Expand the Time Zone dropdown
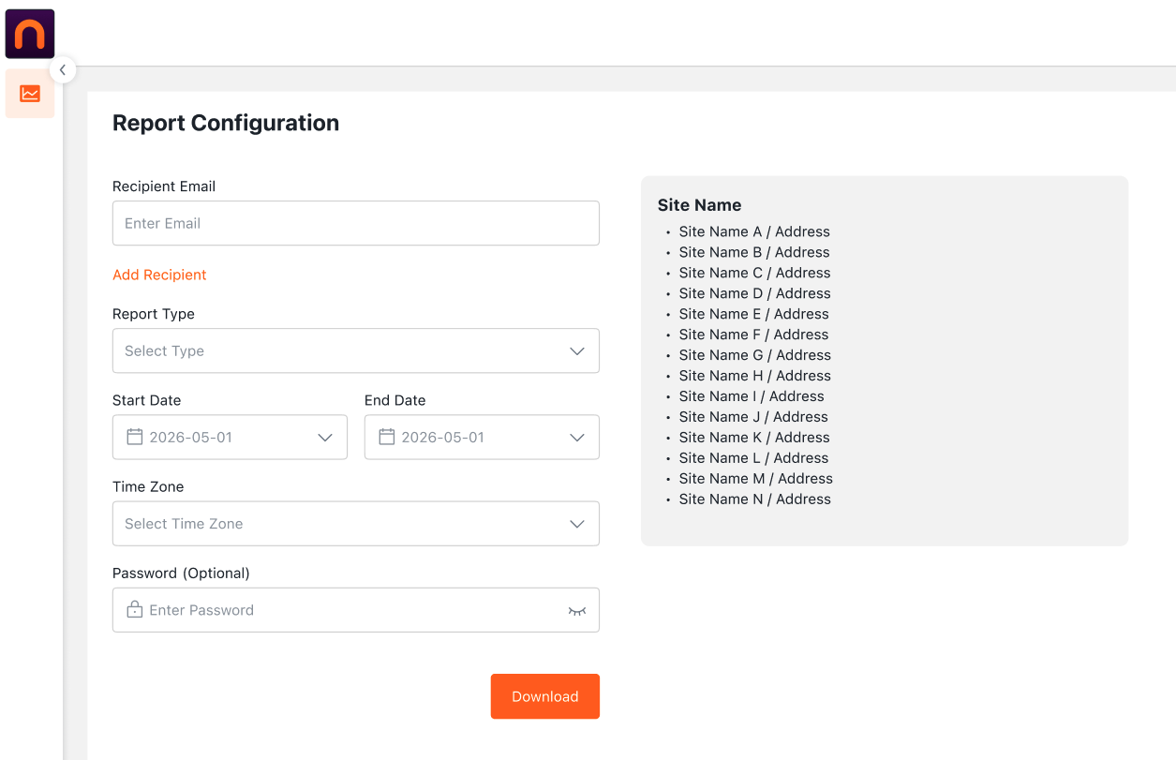The width and height of the screenshot is (1176, 760). [576, 524]
